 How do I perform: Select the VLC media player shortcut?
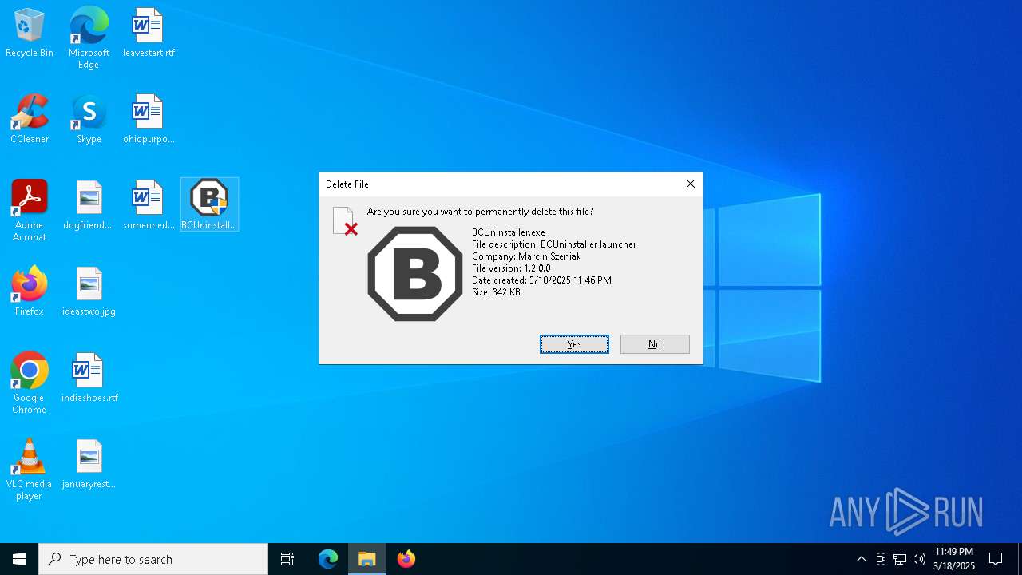tap(30, 470)
